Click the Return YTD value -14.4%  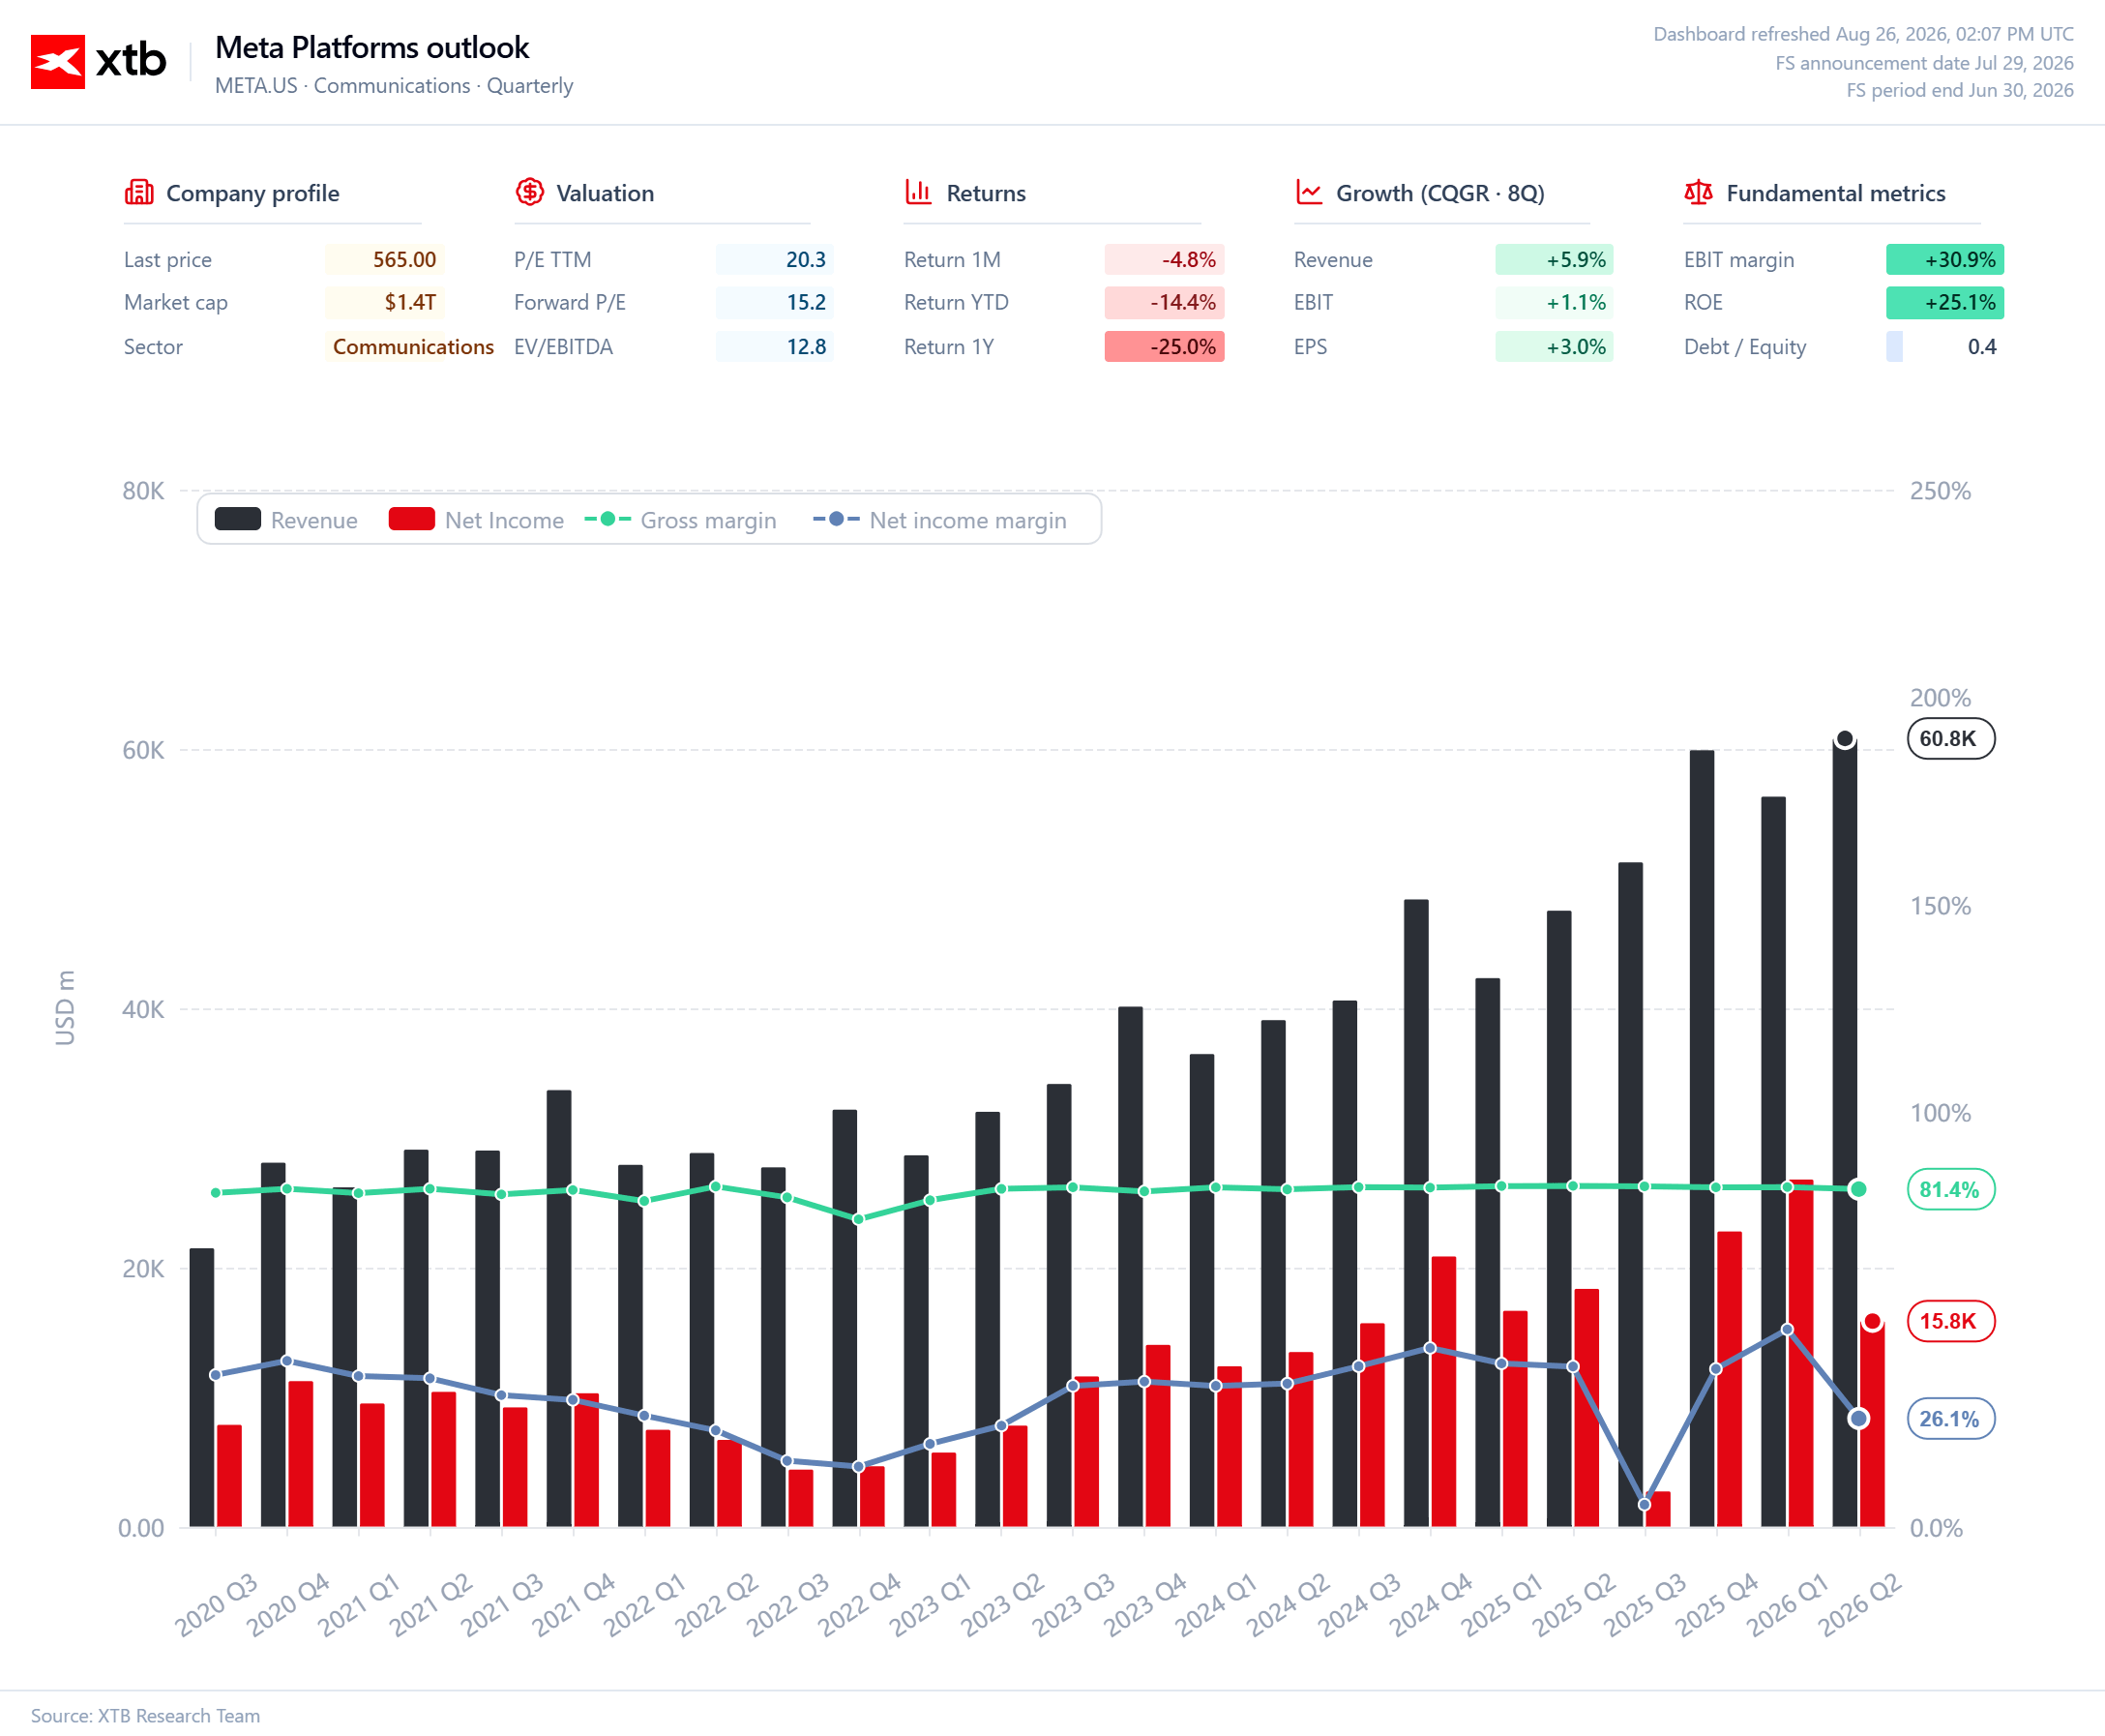tap(1165, 302)
